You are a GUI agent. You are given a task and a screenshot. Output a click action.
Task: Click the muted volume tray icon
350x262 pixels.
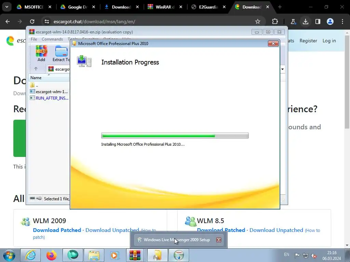314,255
